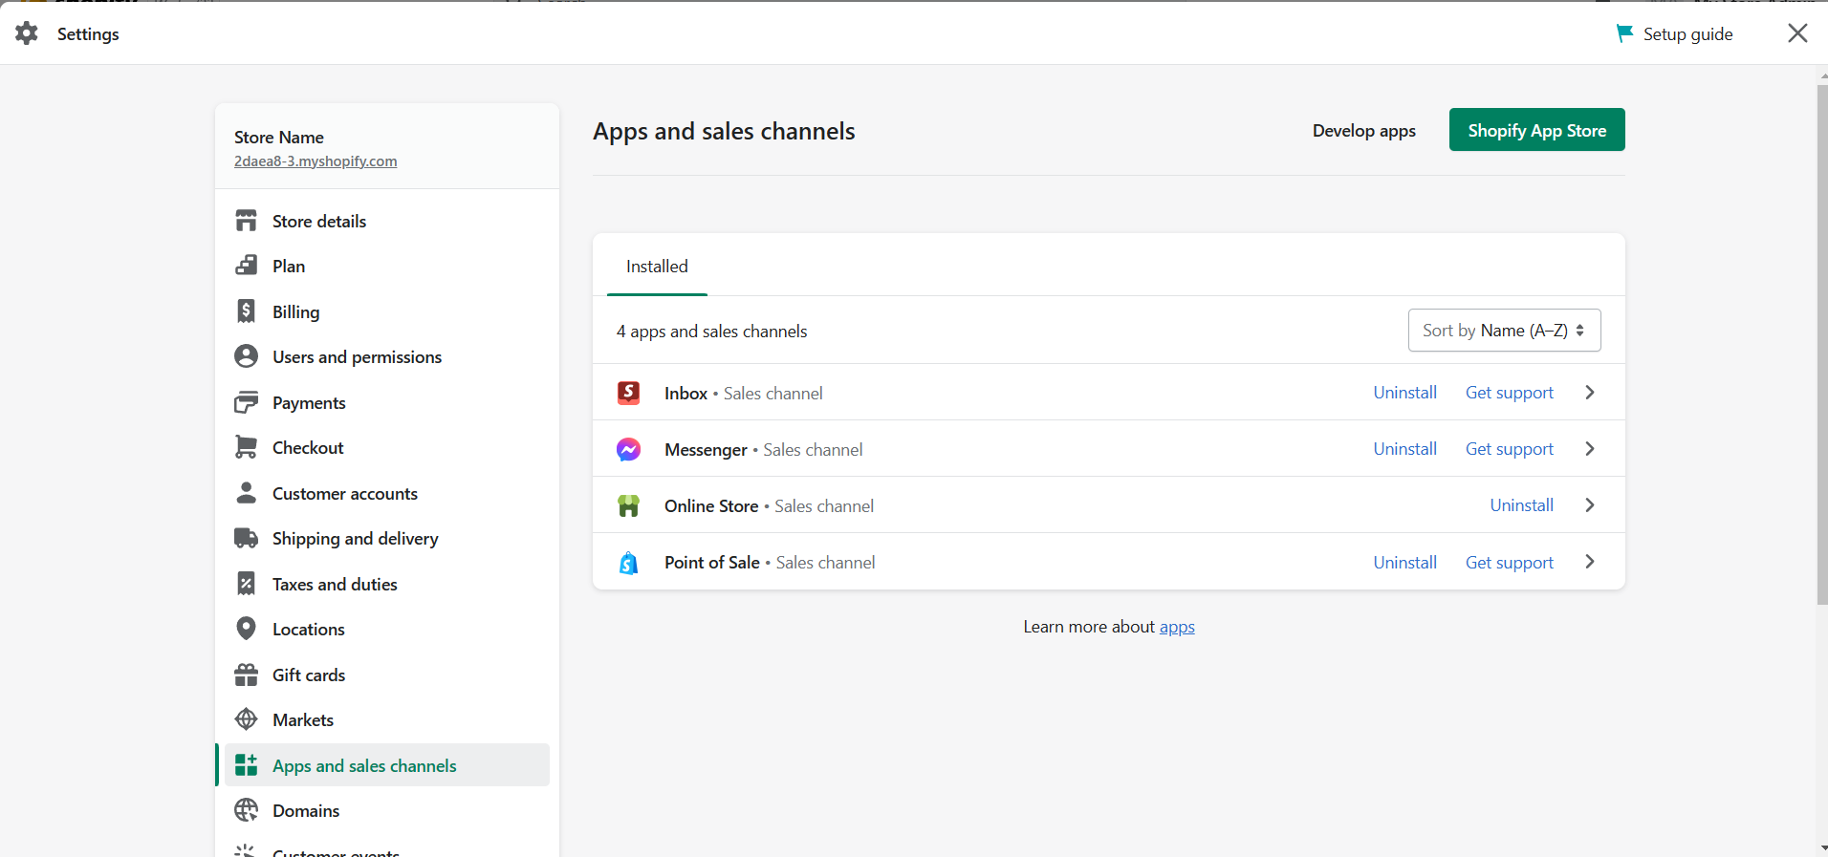Get support for Inbox

1510,393
